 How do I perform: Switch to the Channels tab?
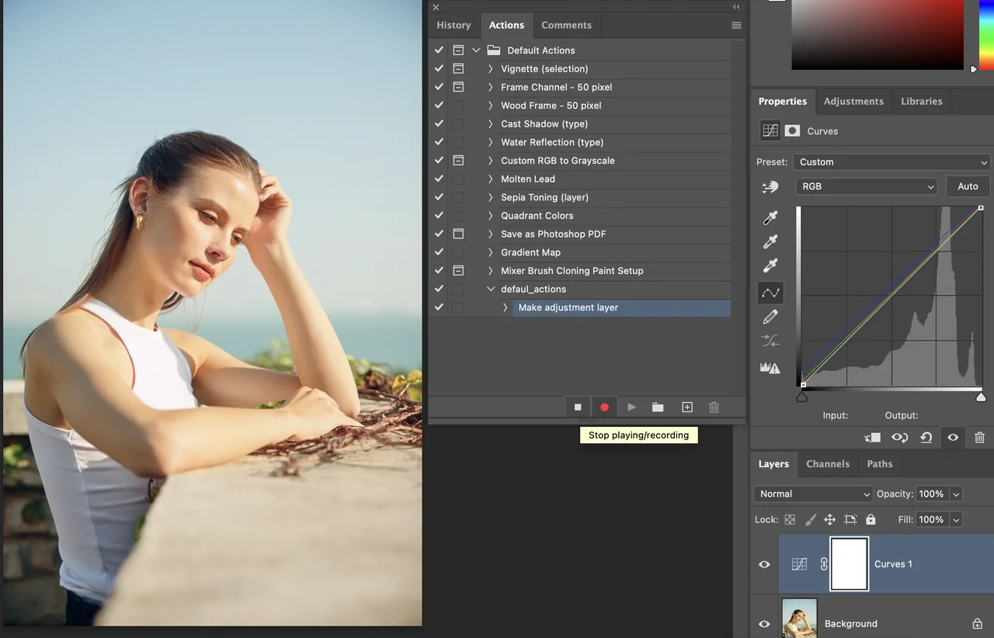(x=828, y=464)
